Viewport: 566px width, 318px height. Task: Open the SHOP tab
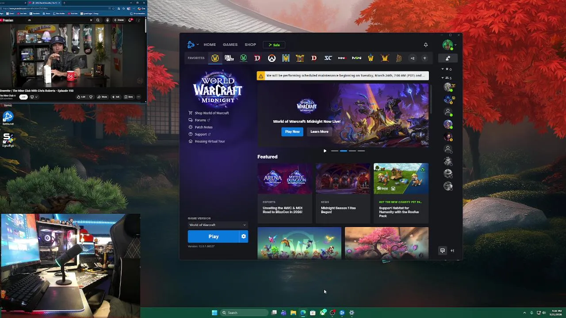(x=250, y=45)
